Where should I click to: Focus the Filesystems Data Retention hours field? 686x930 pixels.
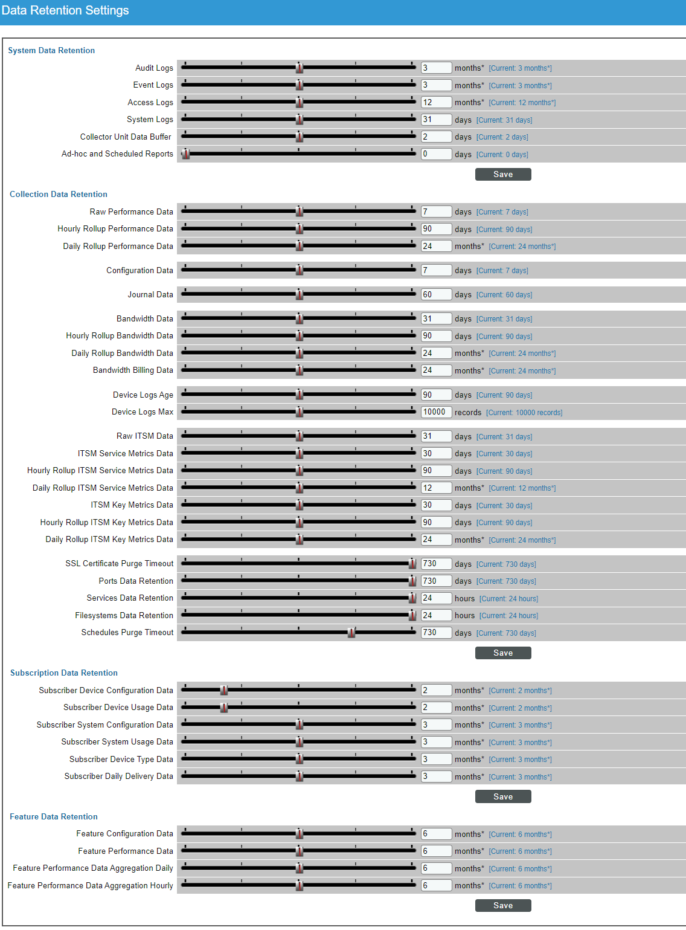click(x=436, y=615)
